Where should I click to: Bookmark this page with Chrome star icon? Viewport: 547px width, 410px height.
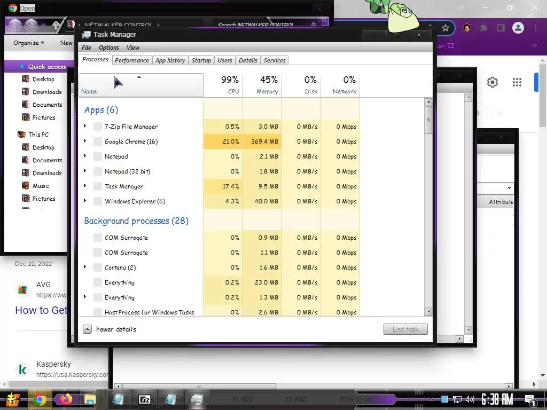(445, 28)
